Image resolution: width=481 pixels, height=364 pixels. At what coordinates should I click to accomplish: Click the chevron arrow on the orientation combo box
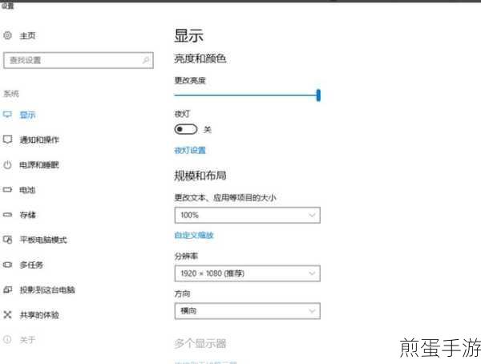(x=312, y=311)
